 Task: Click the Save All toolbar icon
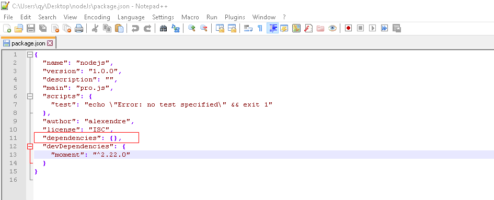click(x=43, y=28)
